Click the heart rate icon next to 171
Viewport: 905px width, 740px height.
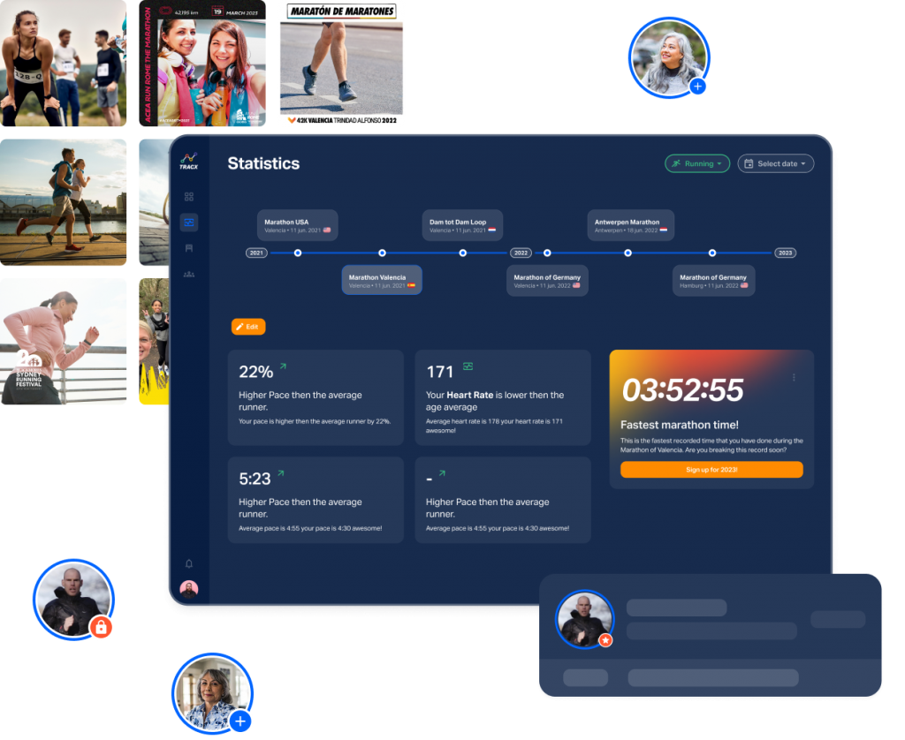(x=468, y=366)
